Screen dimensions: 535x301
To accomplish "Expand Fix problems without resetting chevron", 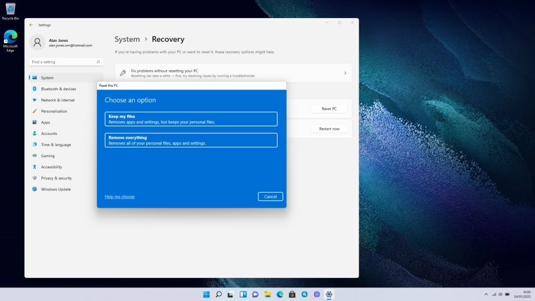I will (345, 73).
